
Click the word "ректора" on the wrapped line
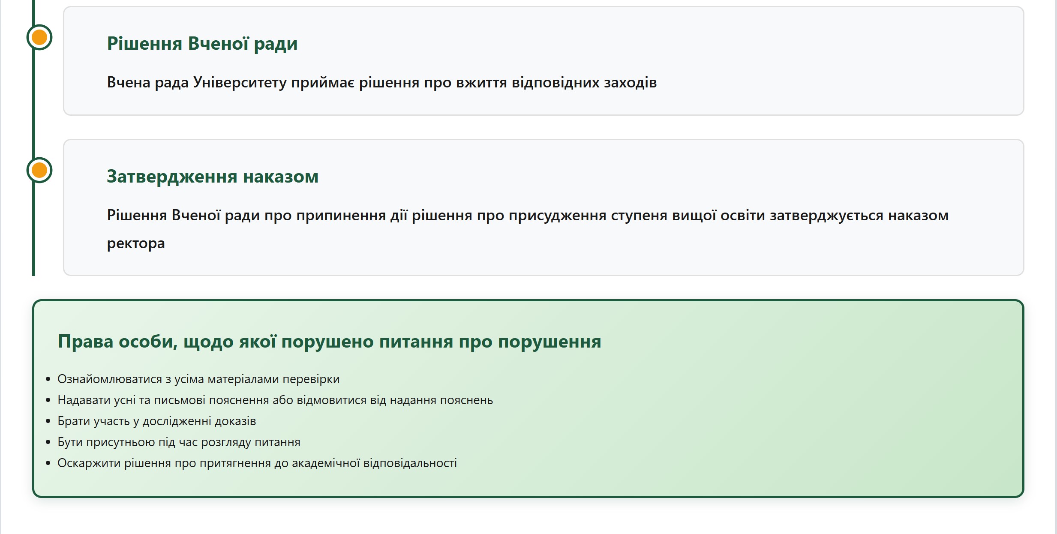tap(135, 243)
